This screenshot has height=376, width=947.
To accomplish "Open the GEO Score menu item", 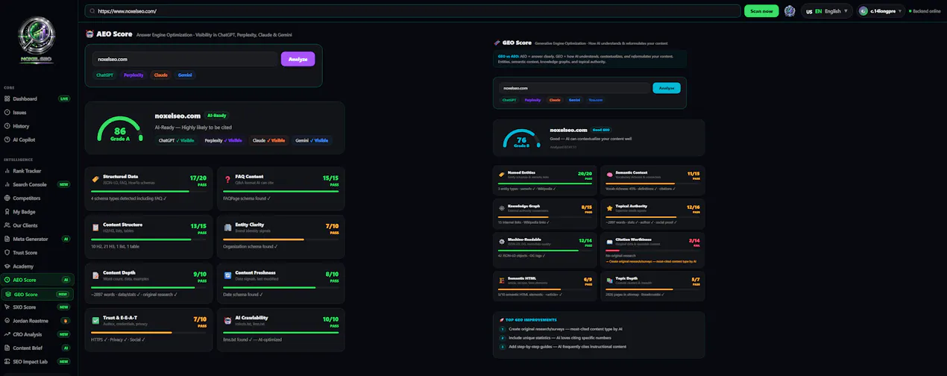I will pos(37,294).
